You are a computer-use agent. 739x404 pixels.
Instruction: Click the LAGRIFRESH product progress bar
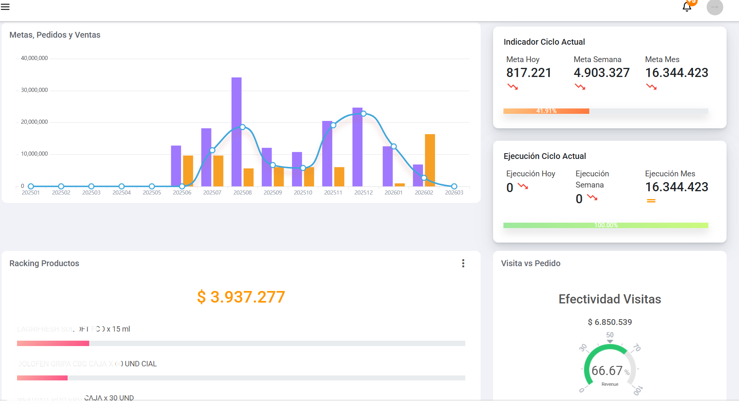point(53,343)
